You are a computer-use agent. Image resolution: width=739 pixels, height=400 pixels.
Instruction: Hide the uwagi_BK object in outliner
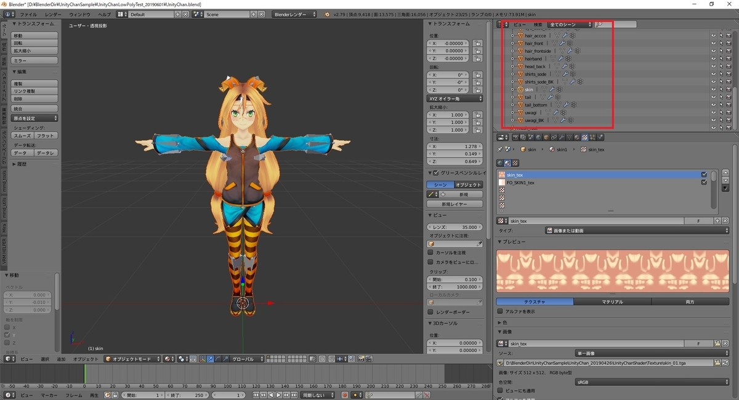tap(713, 120)
